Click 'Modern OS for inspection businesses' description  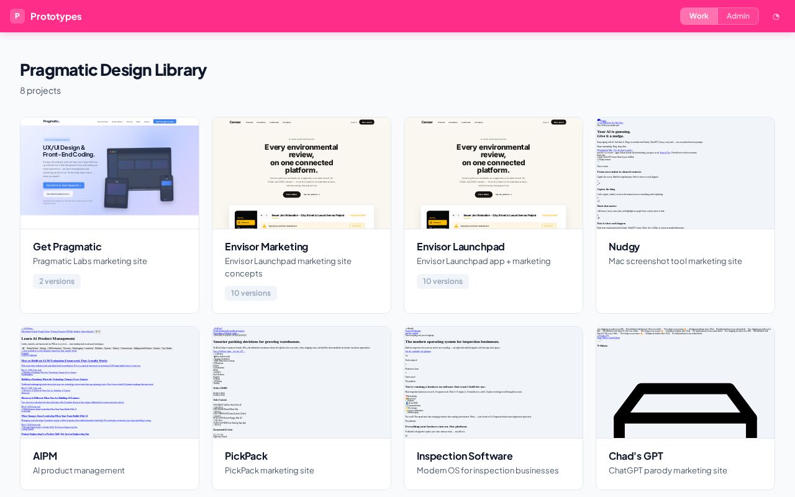tap(488, 470)
